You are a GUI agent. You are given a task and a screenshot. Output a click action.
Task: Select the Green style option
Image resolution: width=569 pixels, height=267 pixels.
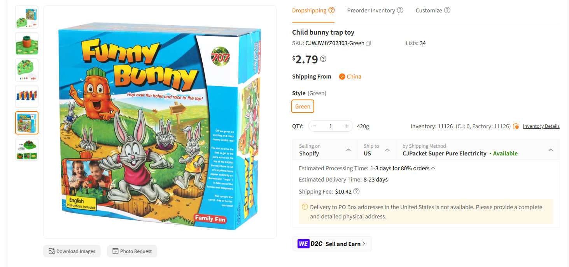tap(303, 106)
